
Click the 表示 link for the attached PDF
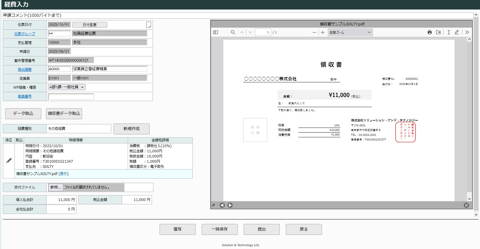coord(64,174)
